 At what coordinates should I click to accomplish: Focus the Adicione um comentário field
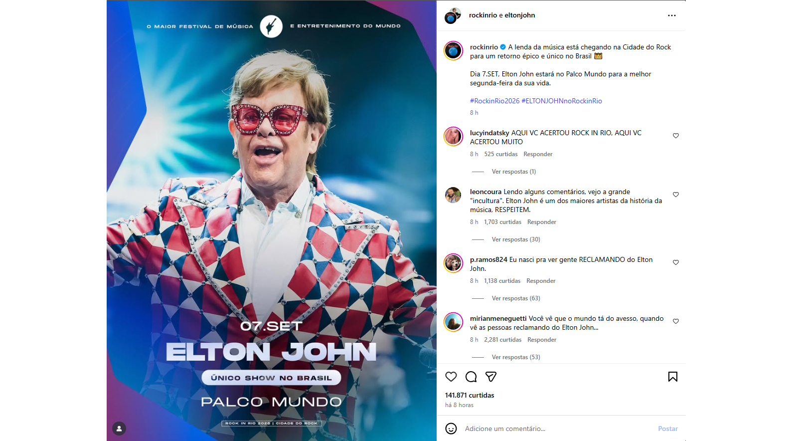click(x=558, y=429)
